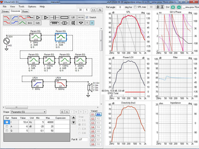Open the LIB component library
Image resolution: width=199 pixels, height=149 pixels.
coord(73,17)
